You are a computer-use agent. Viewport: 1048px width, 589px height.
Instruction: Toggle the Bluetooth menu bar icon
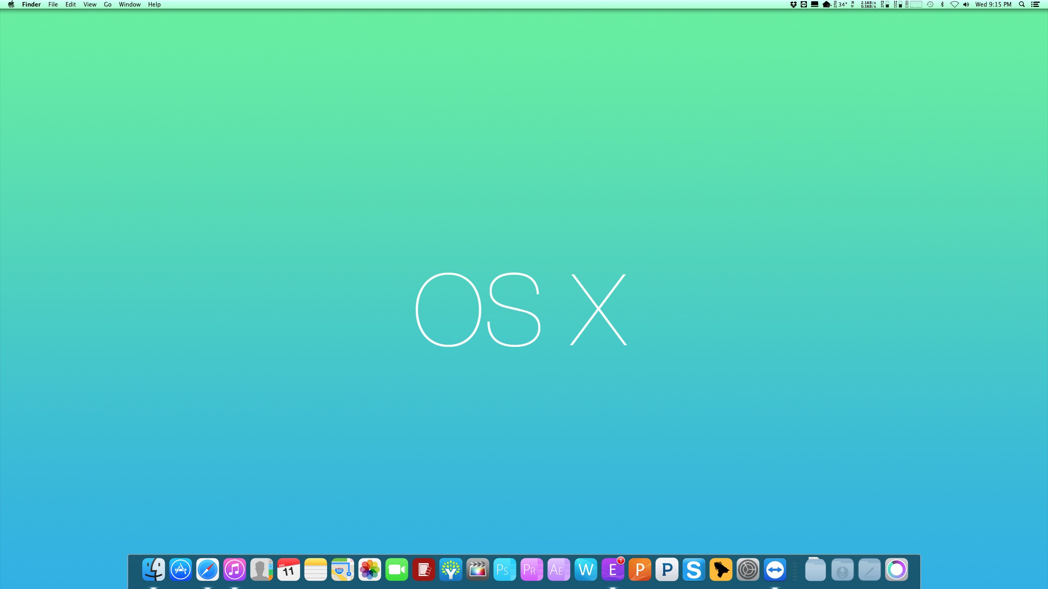click(x=942, y=4)
